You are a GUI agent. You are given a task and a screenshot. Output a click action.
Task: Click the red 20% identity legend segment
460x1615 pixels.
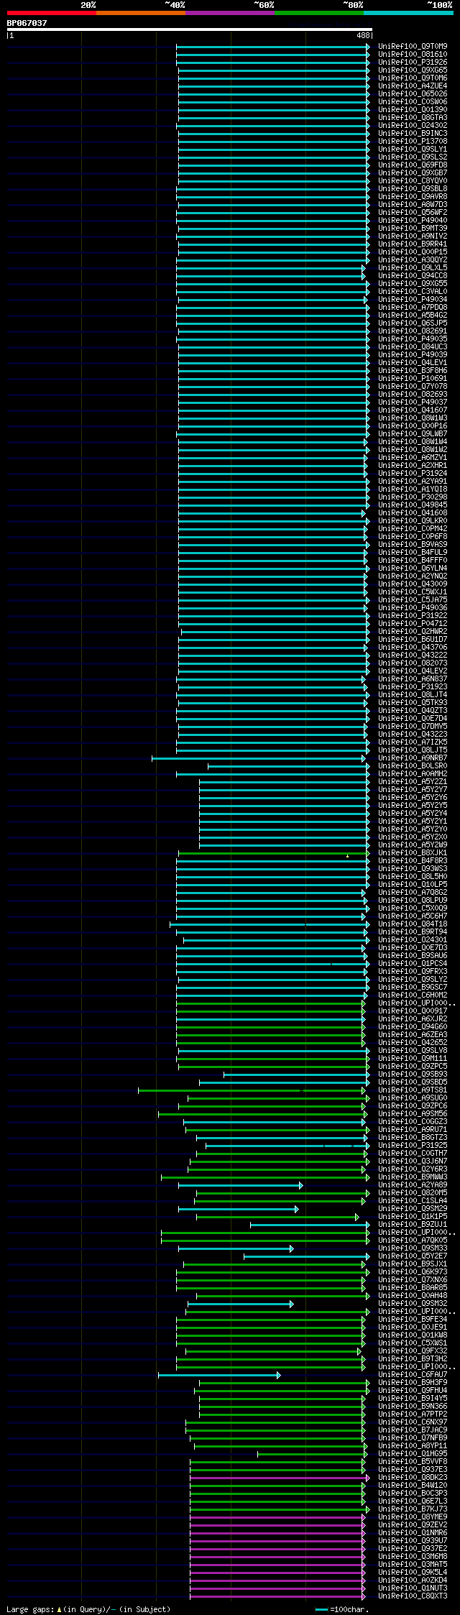click(51, 13)
